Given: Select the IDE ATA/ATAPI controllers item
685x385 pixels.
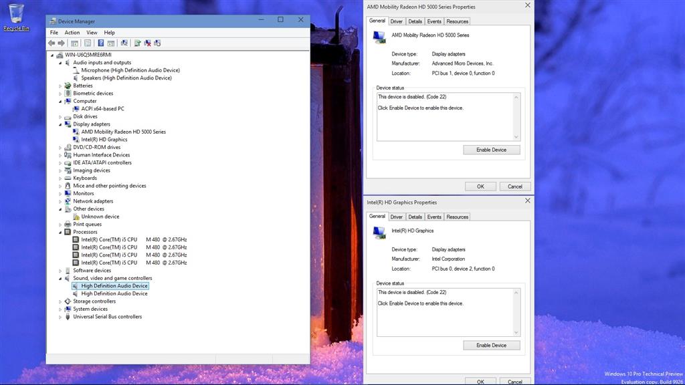Looking at the screenshot, I should click(102, 163).
